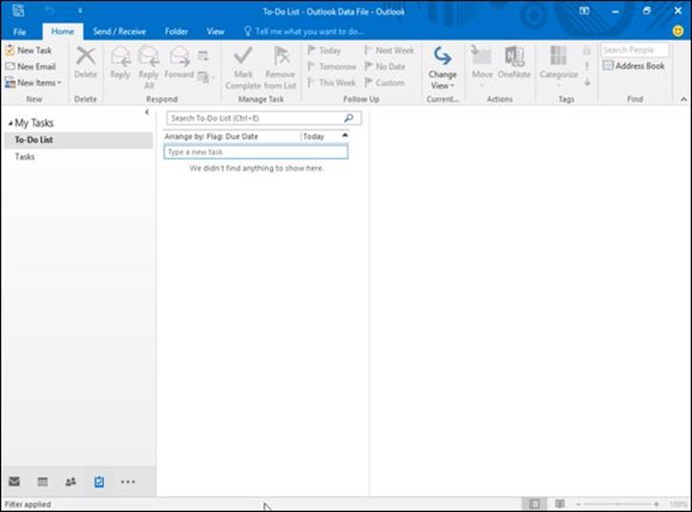The width and height of the screenshot is (692, 512).
Task: Click the zoom out minus button
Action: point(578,504)
